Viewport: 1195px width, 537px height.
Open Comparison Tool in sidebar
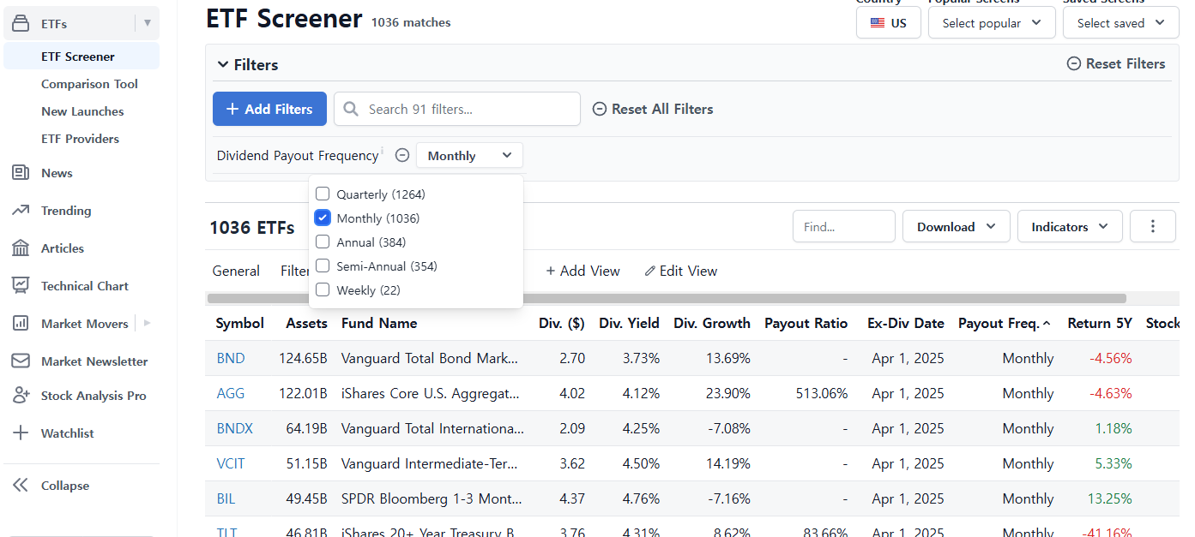coord(89,84)
